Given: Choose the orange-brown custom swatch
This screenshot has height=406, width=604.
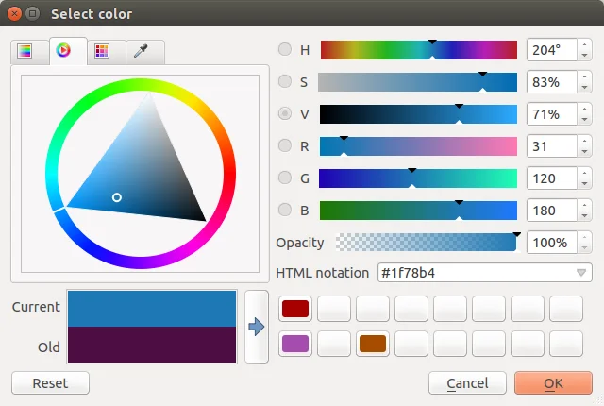Looking at the screenshot, I should click(x=373, y=344).
